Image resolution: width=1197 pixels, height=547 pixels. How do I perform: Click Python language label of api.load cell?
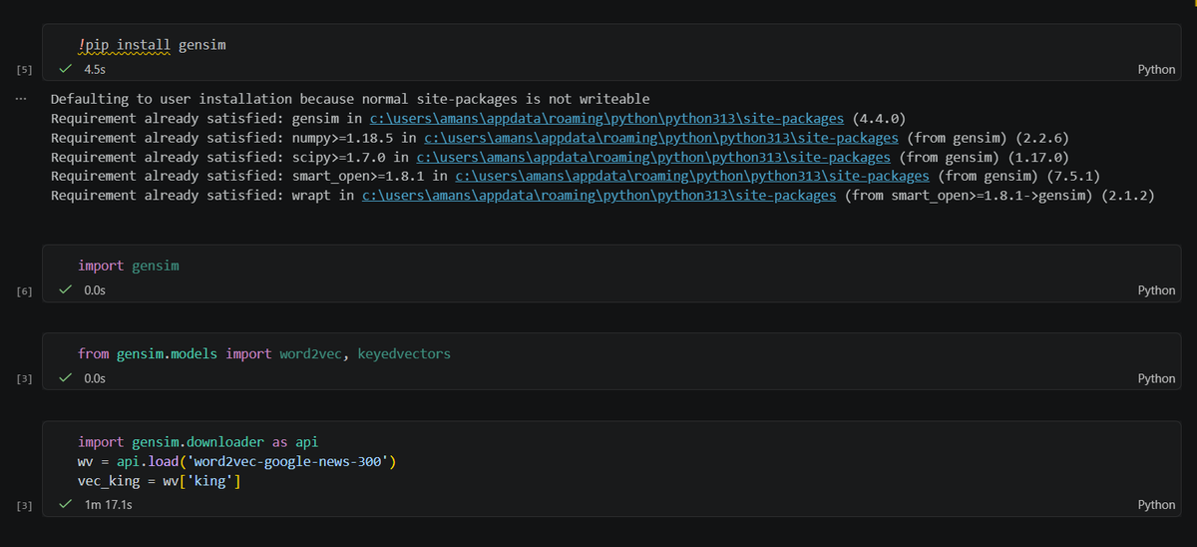[1156, 505]
